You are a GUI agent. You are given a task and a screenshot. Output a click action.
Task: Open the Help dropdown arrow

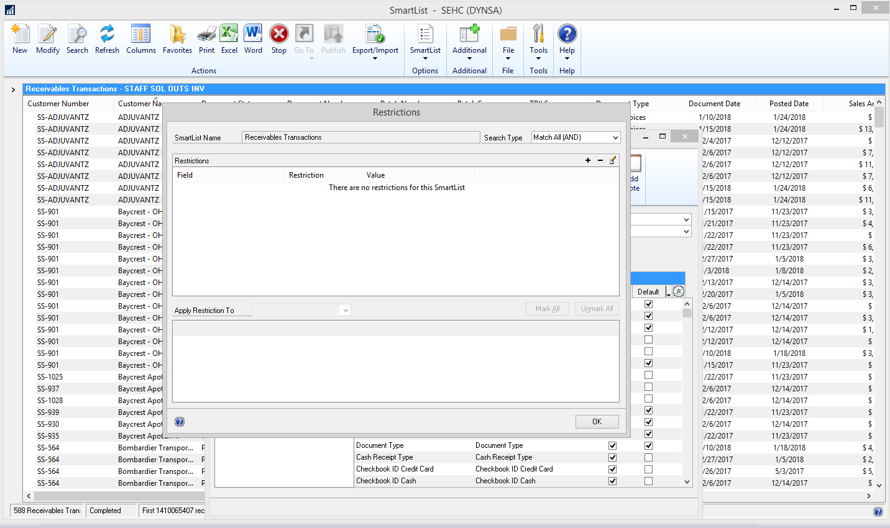[x=567, y=58]
